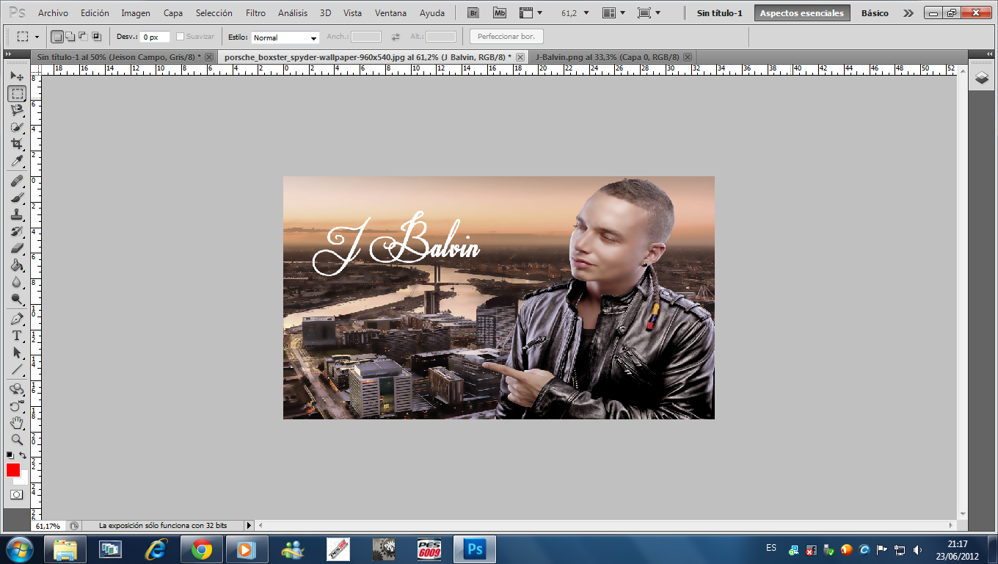The image size is (998, 564).
Task: Select the Healing Brush tool
Action: coord(17,181)
